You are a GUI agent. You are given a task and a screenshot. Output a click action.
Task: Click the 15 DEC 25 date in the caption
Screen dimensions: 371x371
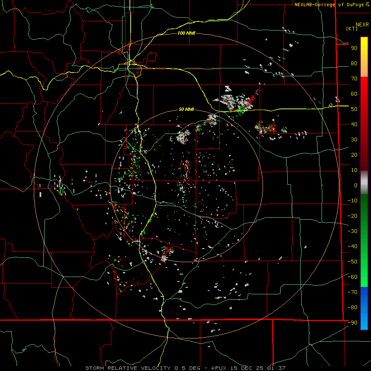(247, 368)
